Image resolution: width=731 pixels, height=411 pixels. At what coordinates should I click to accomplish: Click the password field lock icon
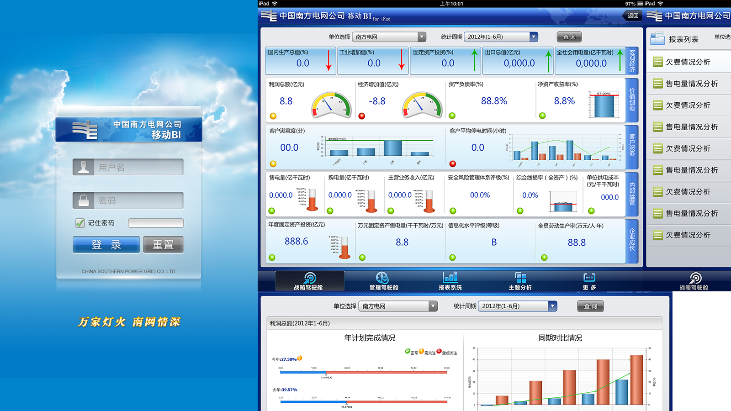tap(84, 200)
